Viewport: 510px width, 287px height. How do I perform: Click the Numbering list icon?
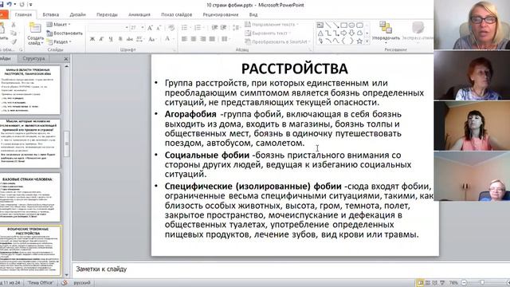[198, 28]
